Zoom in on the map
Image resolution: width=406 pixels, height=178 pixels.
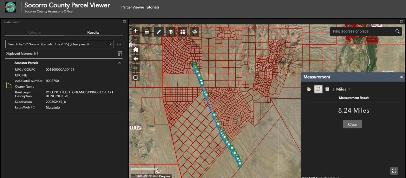(135, 31)
